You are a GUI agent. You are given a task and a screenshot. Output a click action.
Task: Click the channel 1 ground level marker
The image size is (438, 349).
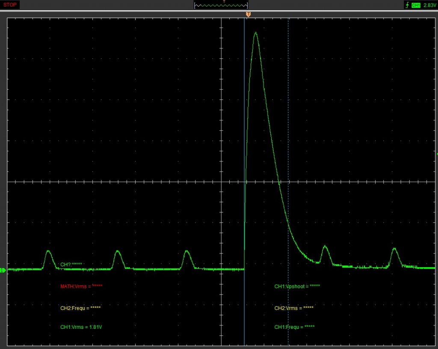3,270
